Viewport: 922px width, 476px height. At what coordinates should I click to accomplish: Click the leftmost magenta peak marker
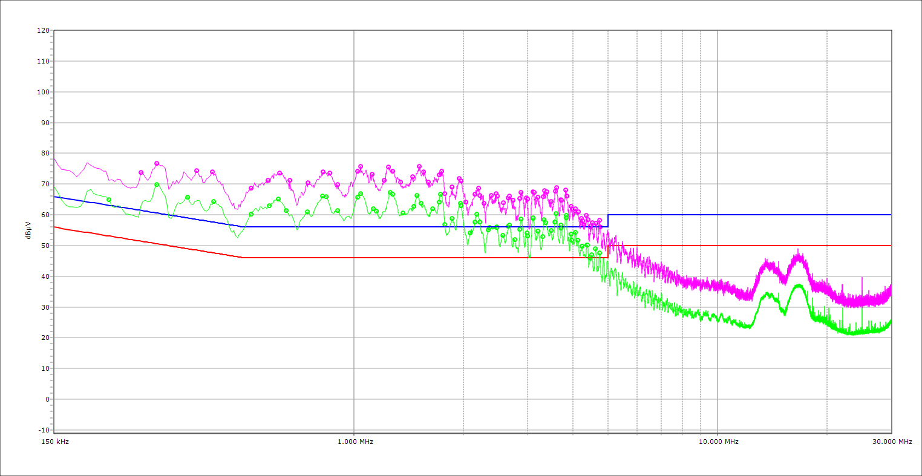[x=141, y=172]
